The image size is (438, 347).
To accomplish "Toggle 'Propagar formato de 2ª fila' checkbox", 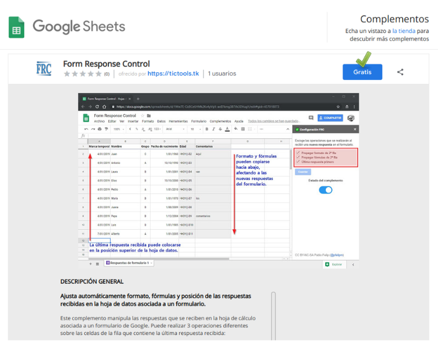I will pos(298,153).
